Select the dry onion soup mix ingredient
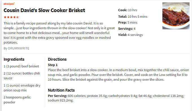The height and width of the screenshot is (111, 192). (x=22, y=88)
